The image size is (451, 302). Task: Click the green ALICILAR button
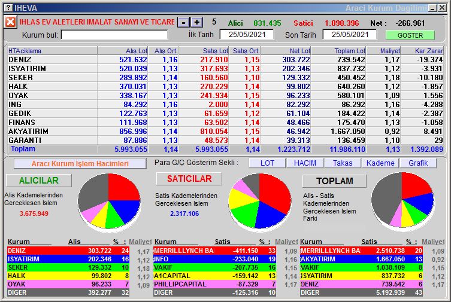(x=38, y=181)
